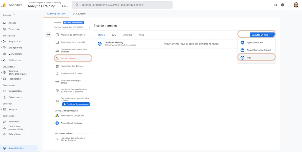Click the search magnifier icon
Image resolution: width=302 pixels, height=152 pixels.
pos(77,5)
